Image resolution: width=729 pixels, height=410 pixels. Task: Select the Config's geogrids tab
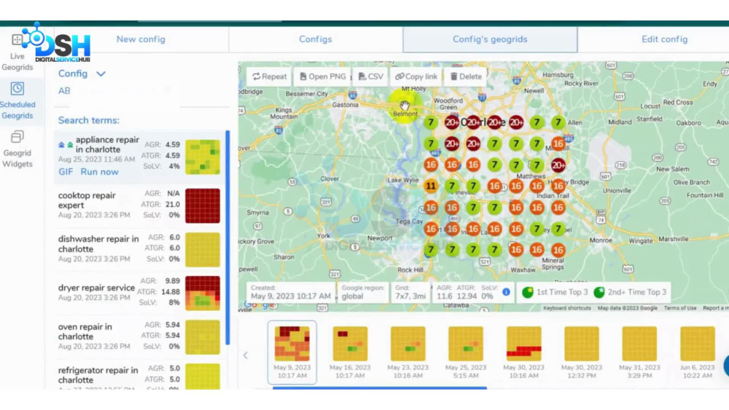[490, 39]
